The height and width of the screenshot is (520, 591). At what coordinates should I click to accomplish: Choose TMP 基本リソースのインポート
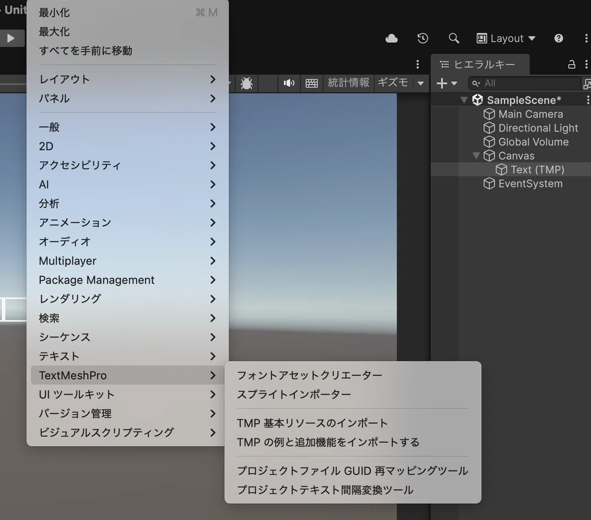353,423
